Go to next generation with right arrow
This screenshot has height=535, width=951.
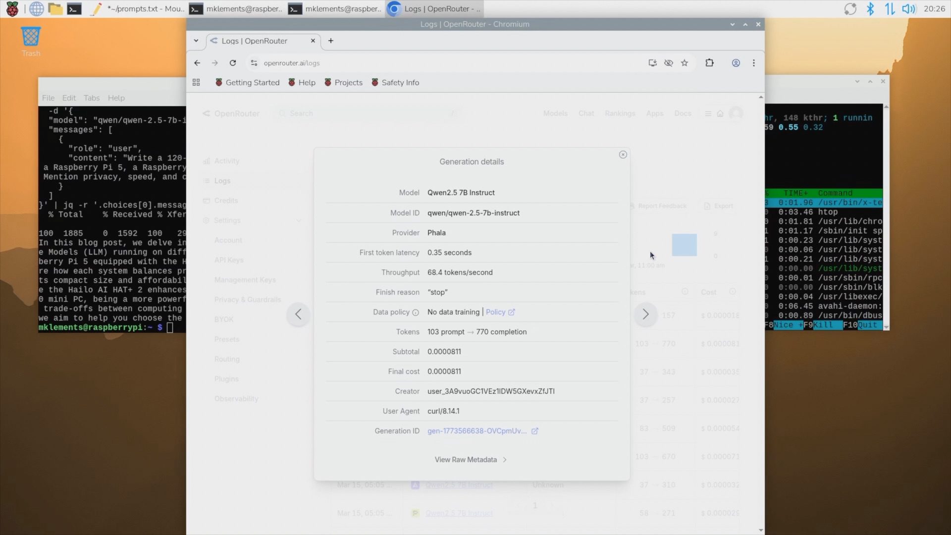click(645, 314)
